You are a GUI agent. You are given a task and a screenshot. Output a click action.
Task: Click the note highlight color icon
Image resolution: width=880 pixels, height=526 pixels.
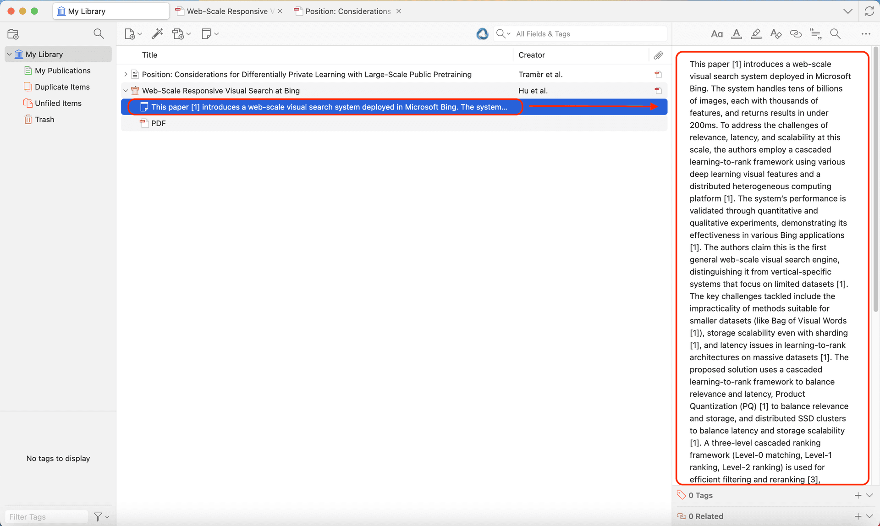[x=756, y=34]
